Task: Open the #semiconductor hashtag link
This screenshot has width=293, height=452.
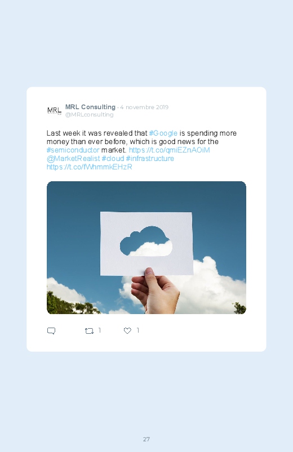Action: point(73,150)
